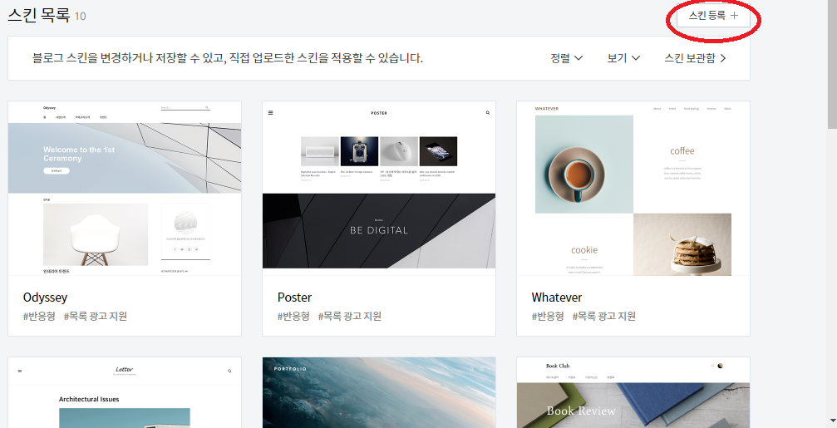The height and width of the screenshot is (428, 837).
Task: Open the Book Club skin preview
Action: tap(633, 393)
